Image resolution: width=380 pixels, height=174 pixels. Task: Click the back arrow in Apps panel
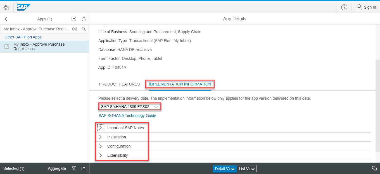pyautogui.click(x=6, y=19)
